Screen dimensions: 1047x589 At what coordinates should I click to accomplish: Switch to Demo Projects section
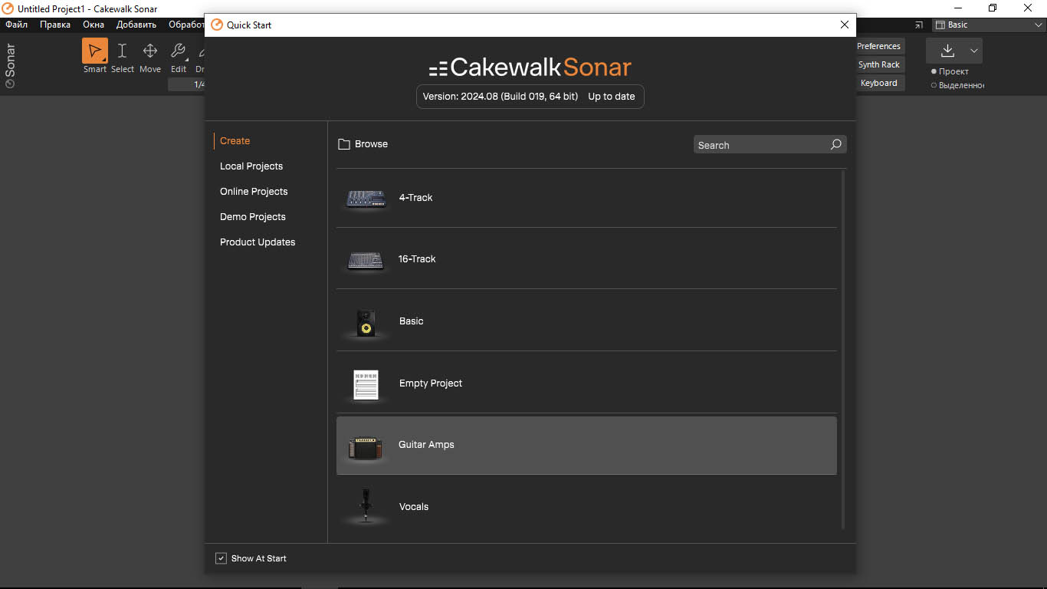coord(253,216)
